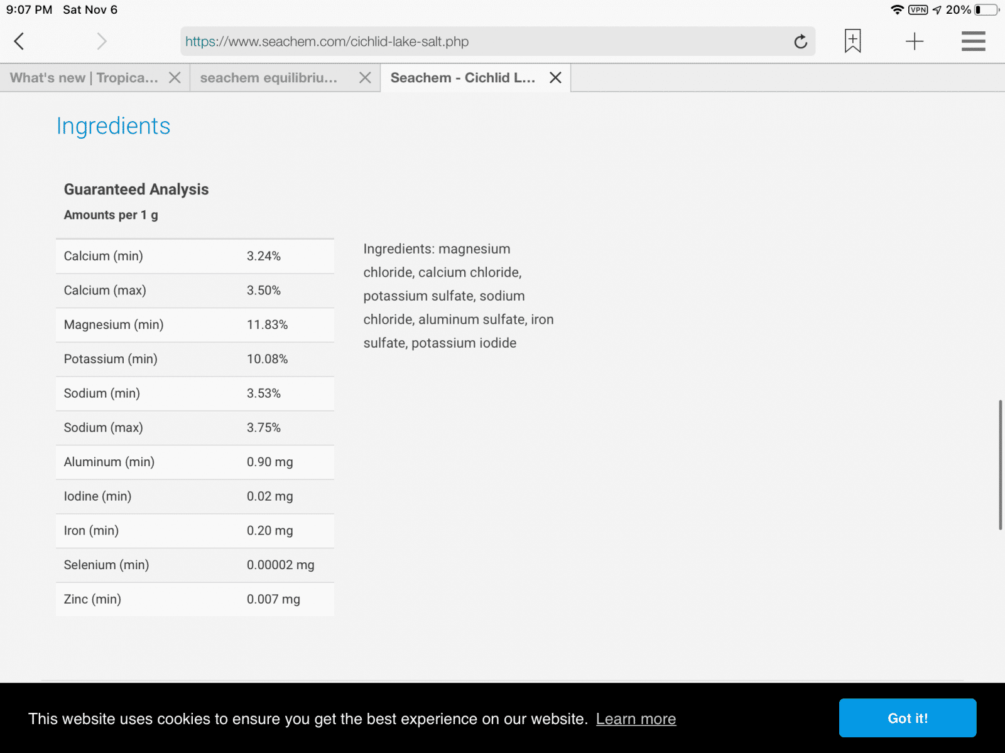This screenshot has height=753, width=1005.
Task: Switch to the What's new Tropica tab
Action: 84,78
